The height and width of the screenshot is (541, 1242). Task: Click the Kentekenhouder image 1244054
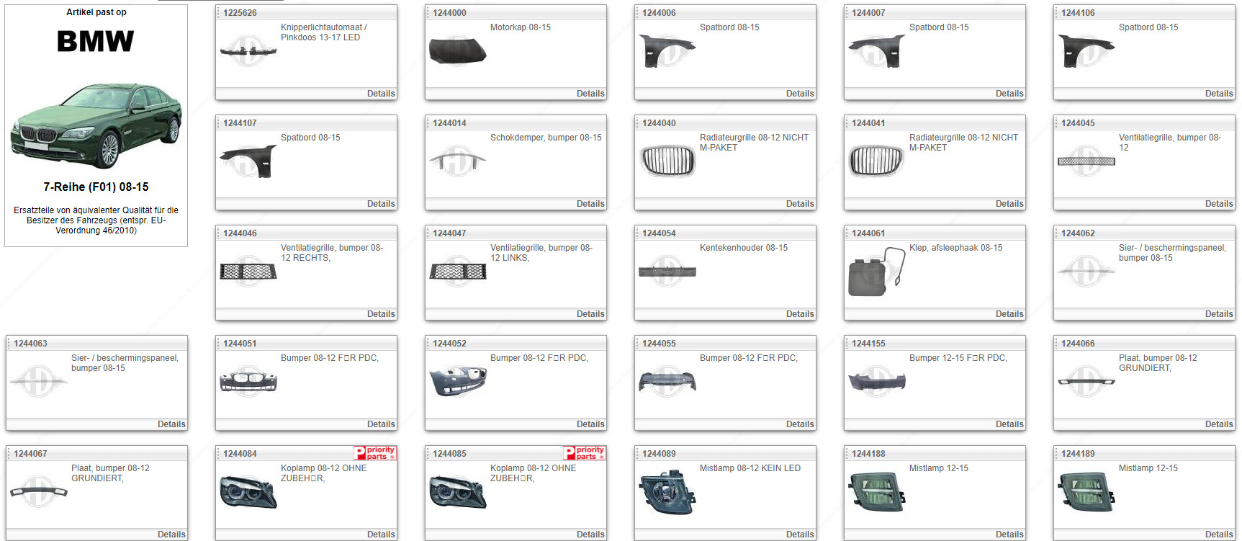[x=667, y=272]
